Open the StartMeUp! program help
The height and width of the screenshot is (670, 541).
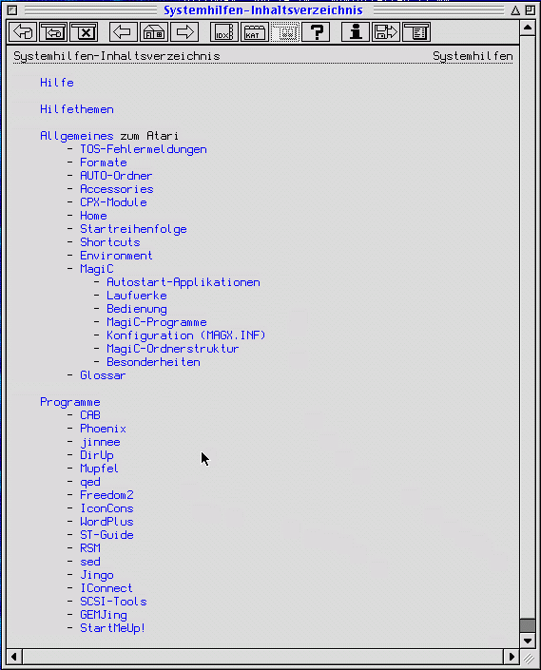click(113, 628)
